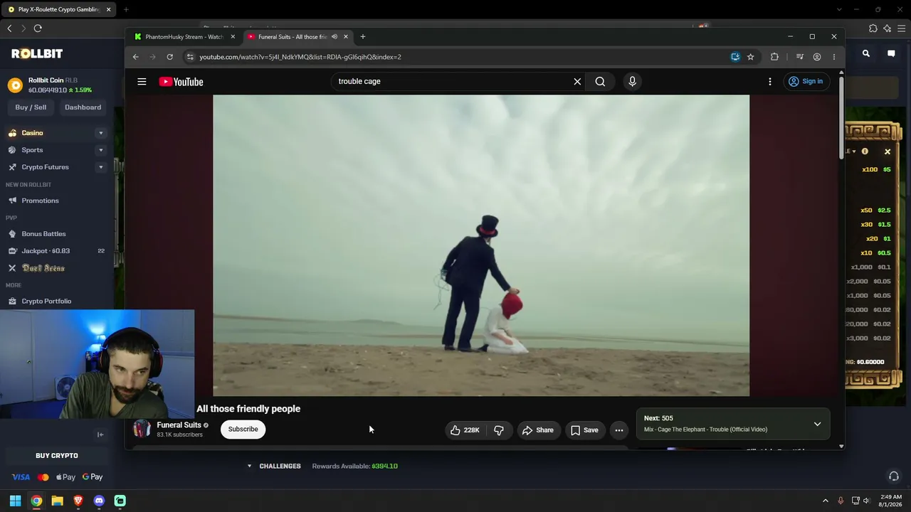
Task: Open the Funeral Suits channel avatar
Action: (x=142, y=429)
